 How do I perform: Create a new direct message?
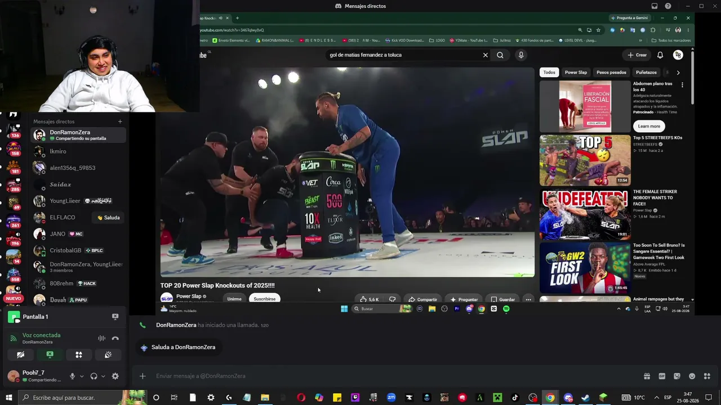tap(120, 121)
